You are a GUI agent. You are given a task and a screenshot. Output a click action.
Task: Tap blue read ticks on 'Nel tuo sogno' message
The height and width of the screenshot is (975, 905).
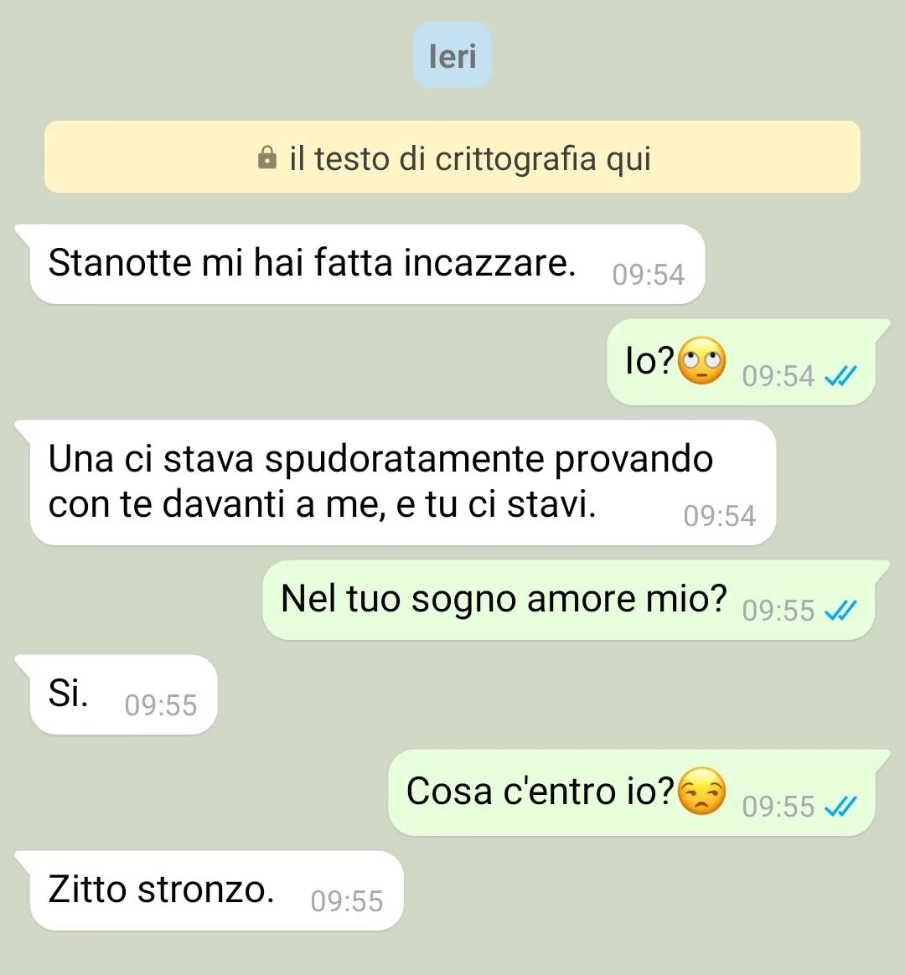pyautogui.click(x=840, y=610)
